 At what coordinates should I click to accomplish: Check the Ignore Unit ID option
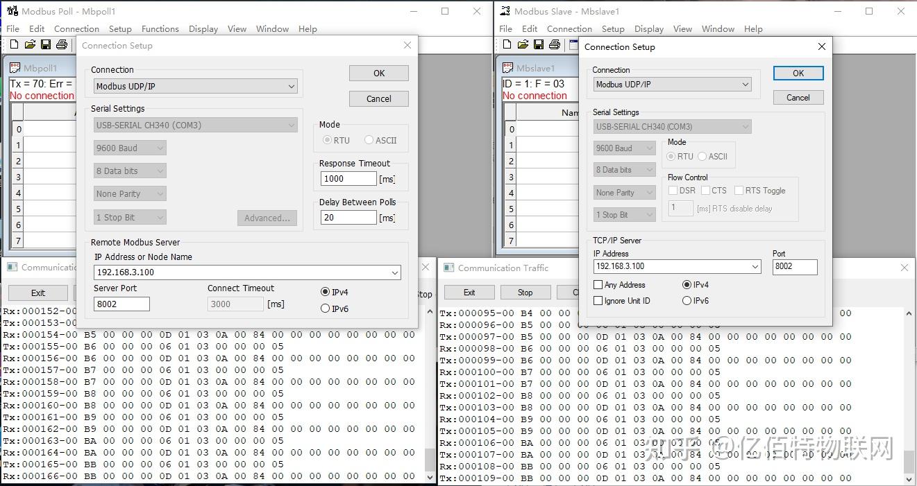598,300
